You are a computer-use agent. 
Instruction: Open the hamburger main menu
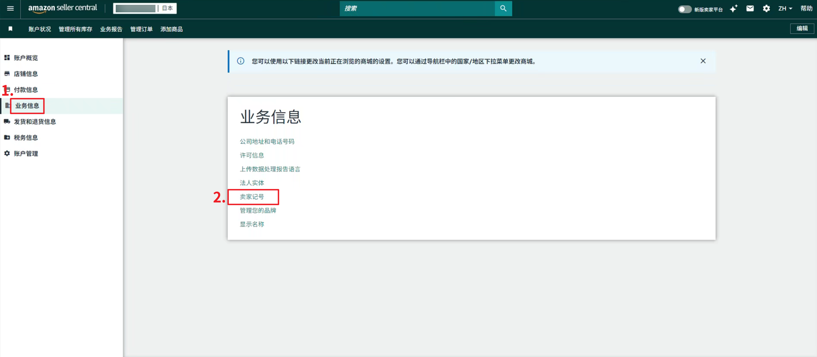click(x=10, y=8)
